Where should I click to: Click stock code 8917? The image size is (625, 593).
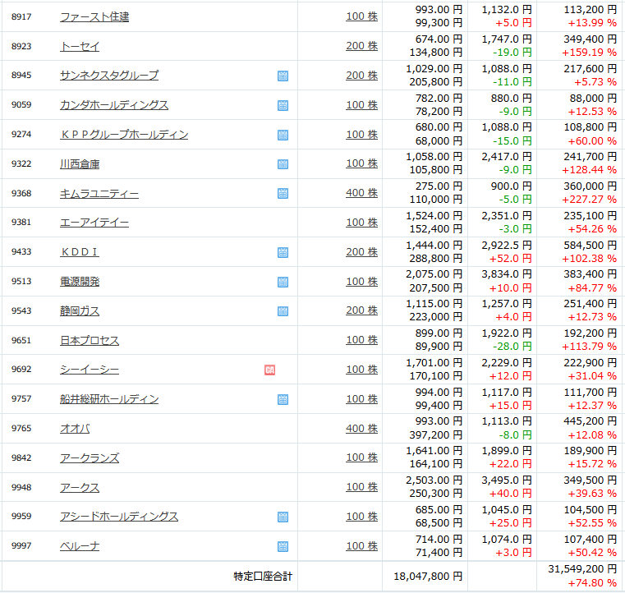point(21,16)
